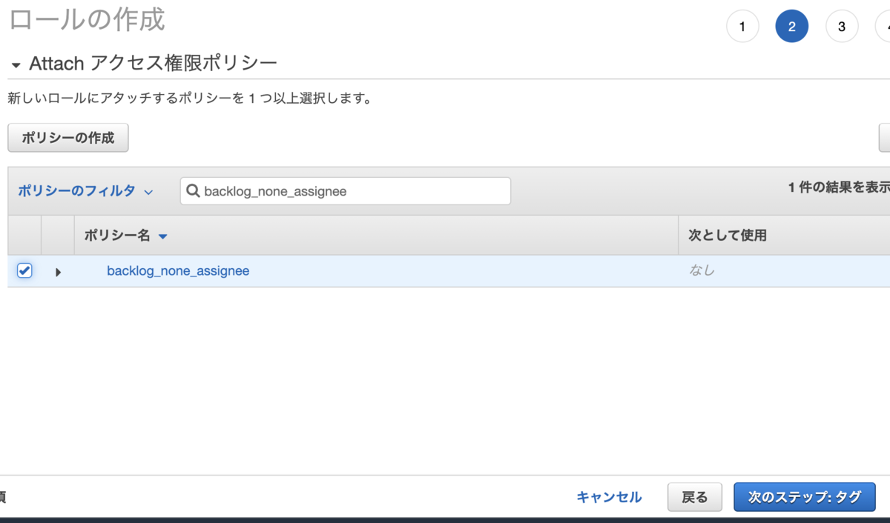Click the search magnifier icon in filter box

(193, 191)
